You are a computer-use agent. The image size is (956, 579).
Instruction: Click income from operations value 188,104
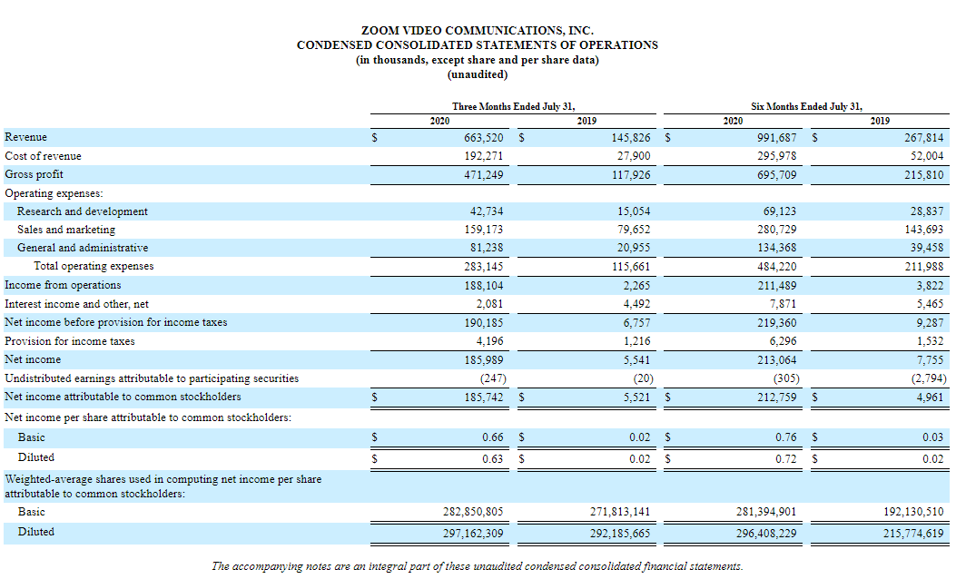484,286
